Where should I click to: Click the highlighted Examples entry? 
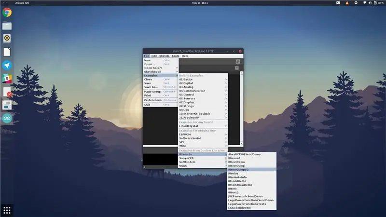click(161, 76)
